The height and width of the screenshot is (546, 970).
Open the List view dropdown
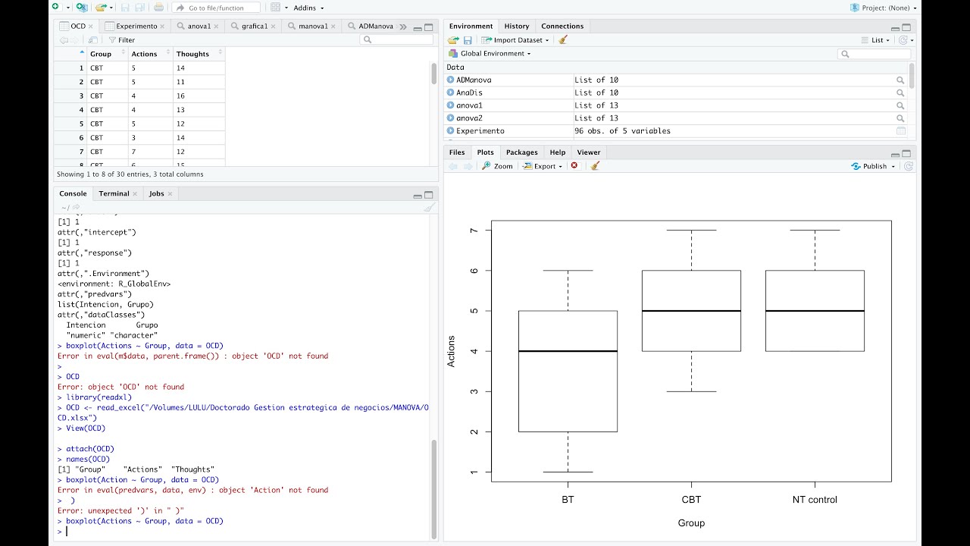877,40
